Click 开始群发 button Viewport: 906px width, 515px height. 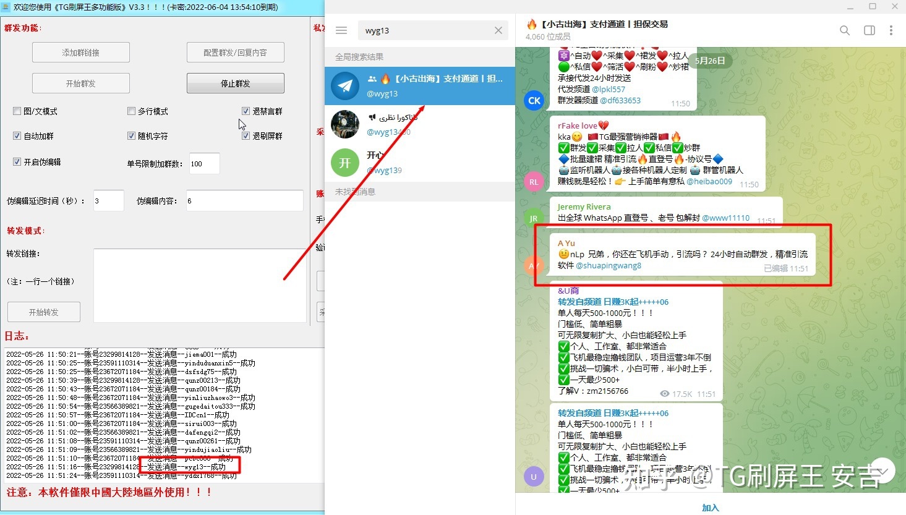tap(81, 83)
